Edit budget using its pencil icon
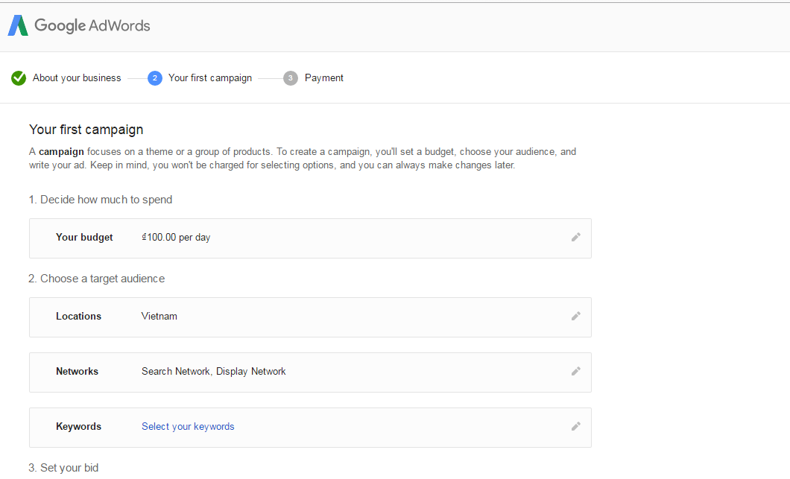 pos(575,238)
